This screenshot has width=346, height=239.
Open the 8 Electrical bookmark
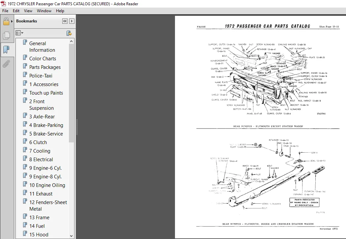[x=41, y=160]
